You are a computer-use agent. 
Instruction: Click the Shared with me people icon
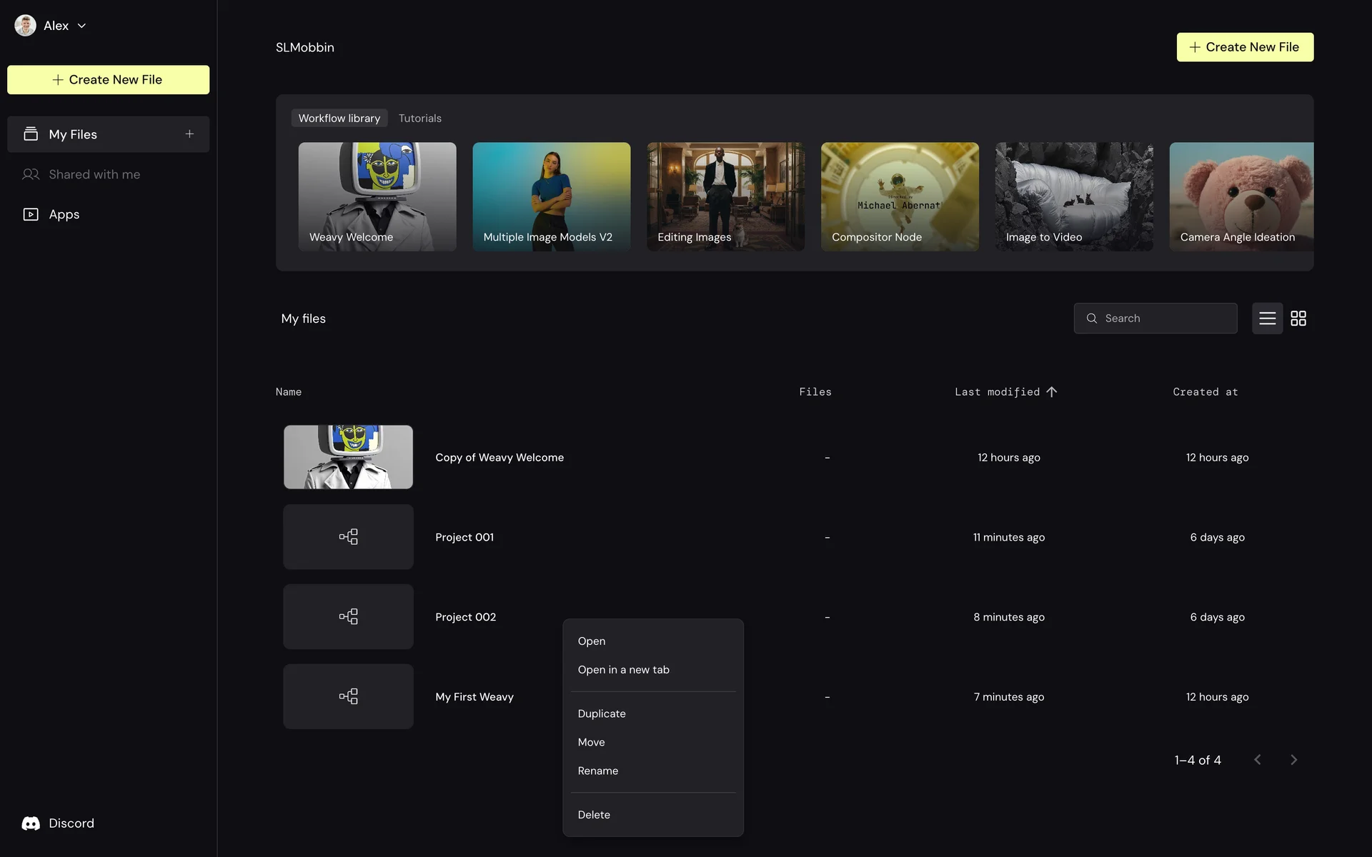click(31, 174)
